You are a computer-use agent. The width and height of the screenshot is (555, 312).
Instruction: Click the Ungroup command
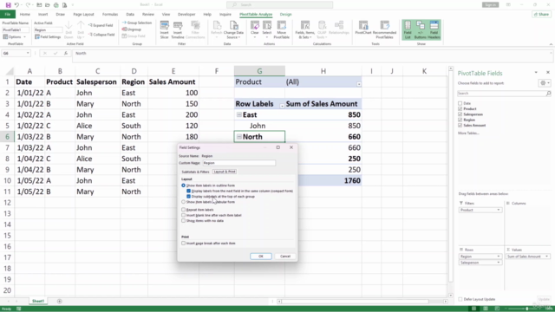click(x=132, y=29)
